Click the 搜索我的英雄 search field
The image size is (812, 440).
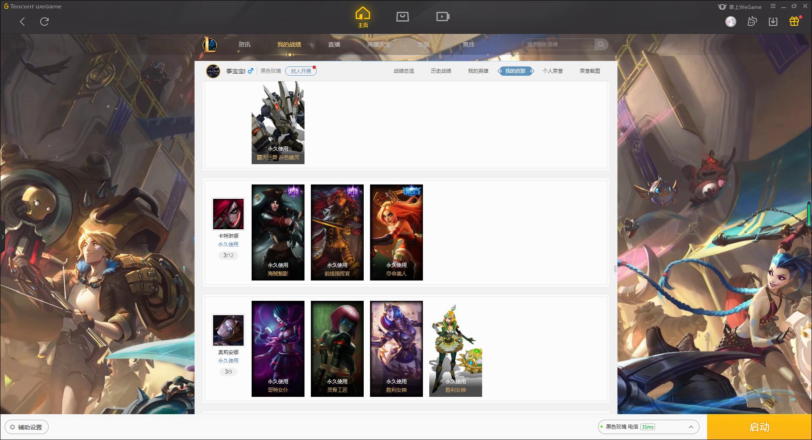point(559,44)
